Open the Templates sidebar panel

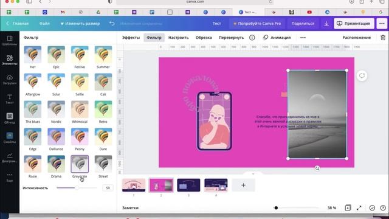click(10, 41)
